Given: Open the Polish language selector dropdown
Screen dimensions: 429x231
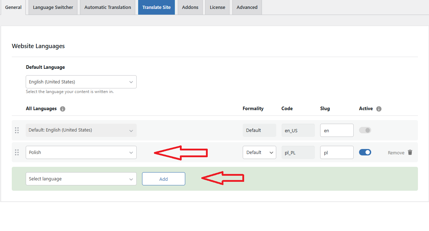Looking at the screenshot, I should click(81, 152).
